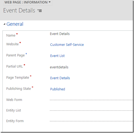
Task: Click the Website field label
Action: point(12,44)
